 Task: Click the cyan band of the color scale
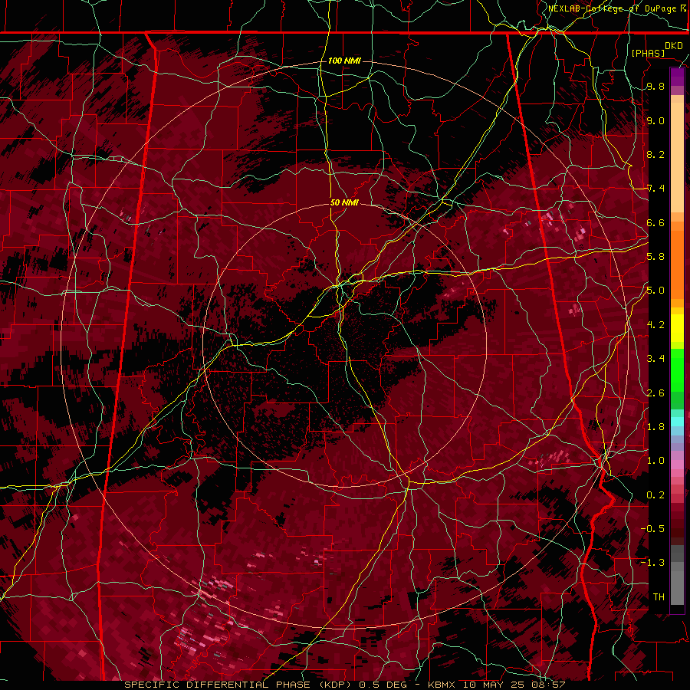[677, 422]
